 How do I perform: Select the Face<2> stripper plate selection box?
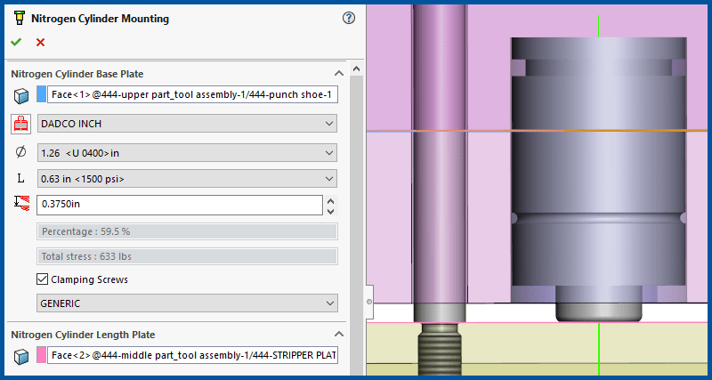193,356
